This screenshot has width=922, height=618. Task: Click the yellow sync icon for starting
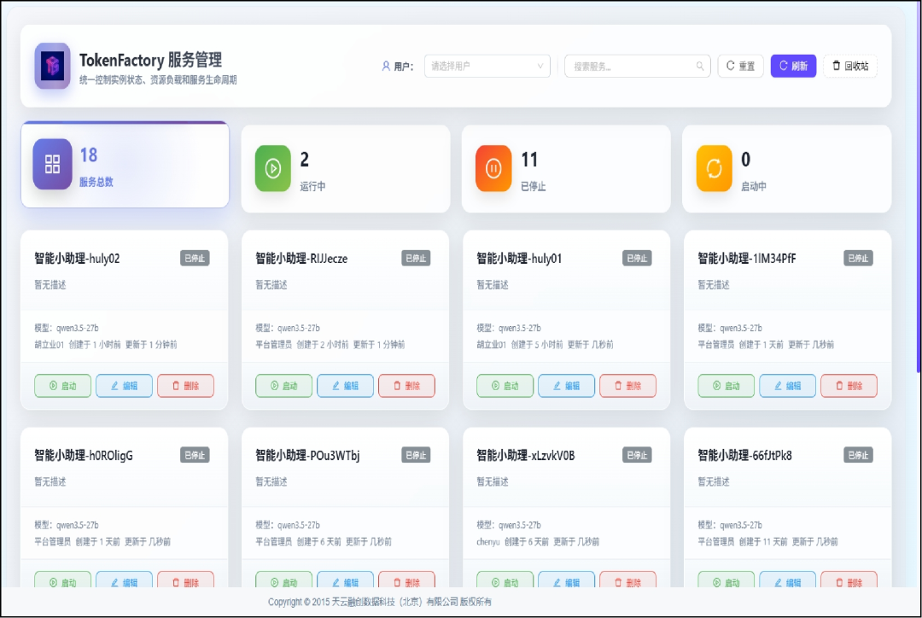pos(714,169)
